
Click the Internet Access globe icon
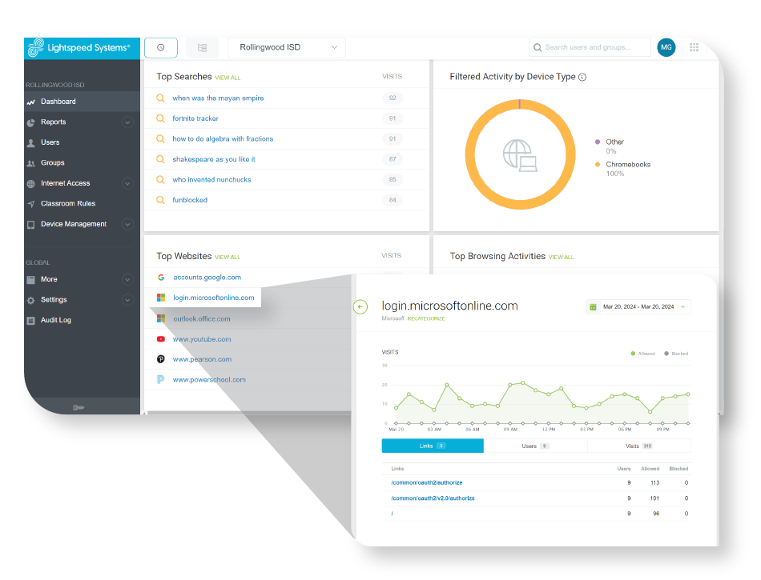click(30, 184)
